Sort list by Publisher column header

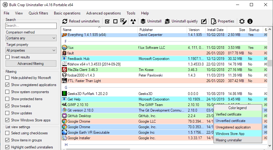pyautogui.click(x=162, y=30)
